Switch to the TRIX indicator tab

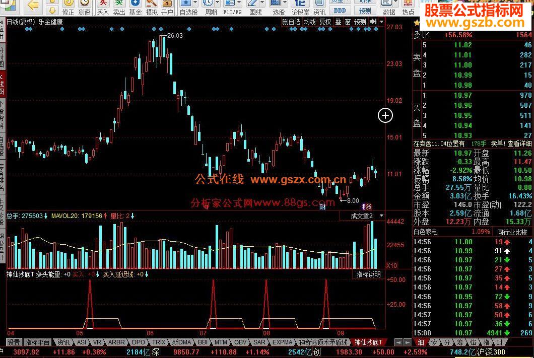point(159,342)
